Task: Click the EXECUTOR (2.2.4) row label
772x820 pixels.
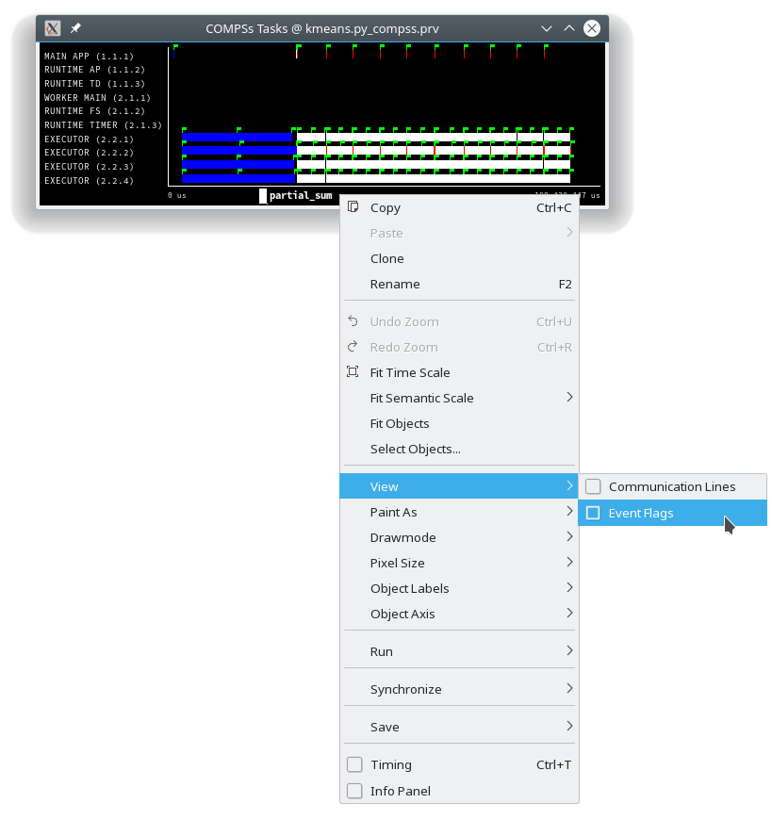Action: tap(89, 180)
